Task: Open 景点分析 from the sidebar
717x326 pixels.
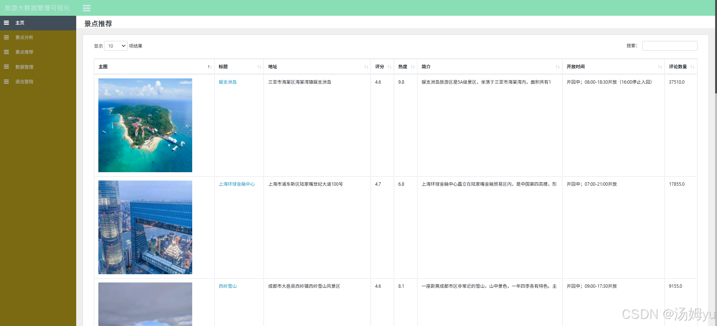Action: point(38,38)
